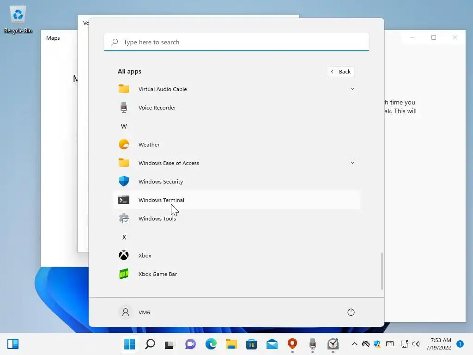This screenshot has width=473, height=355.
Task: Click the Widgets icon on taskbar
Action: pos(13,344)
